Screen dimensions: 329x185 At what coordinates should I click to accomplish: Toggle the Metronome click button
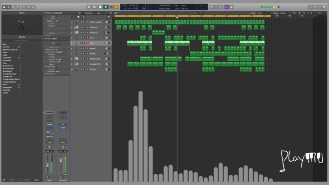click(232, 7)
